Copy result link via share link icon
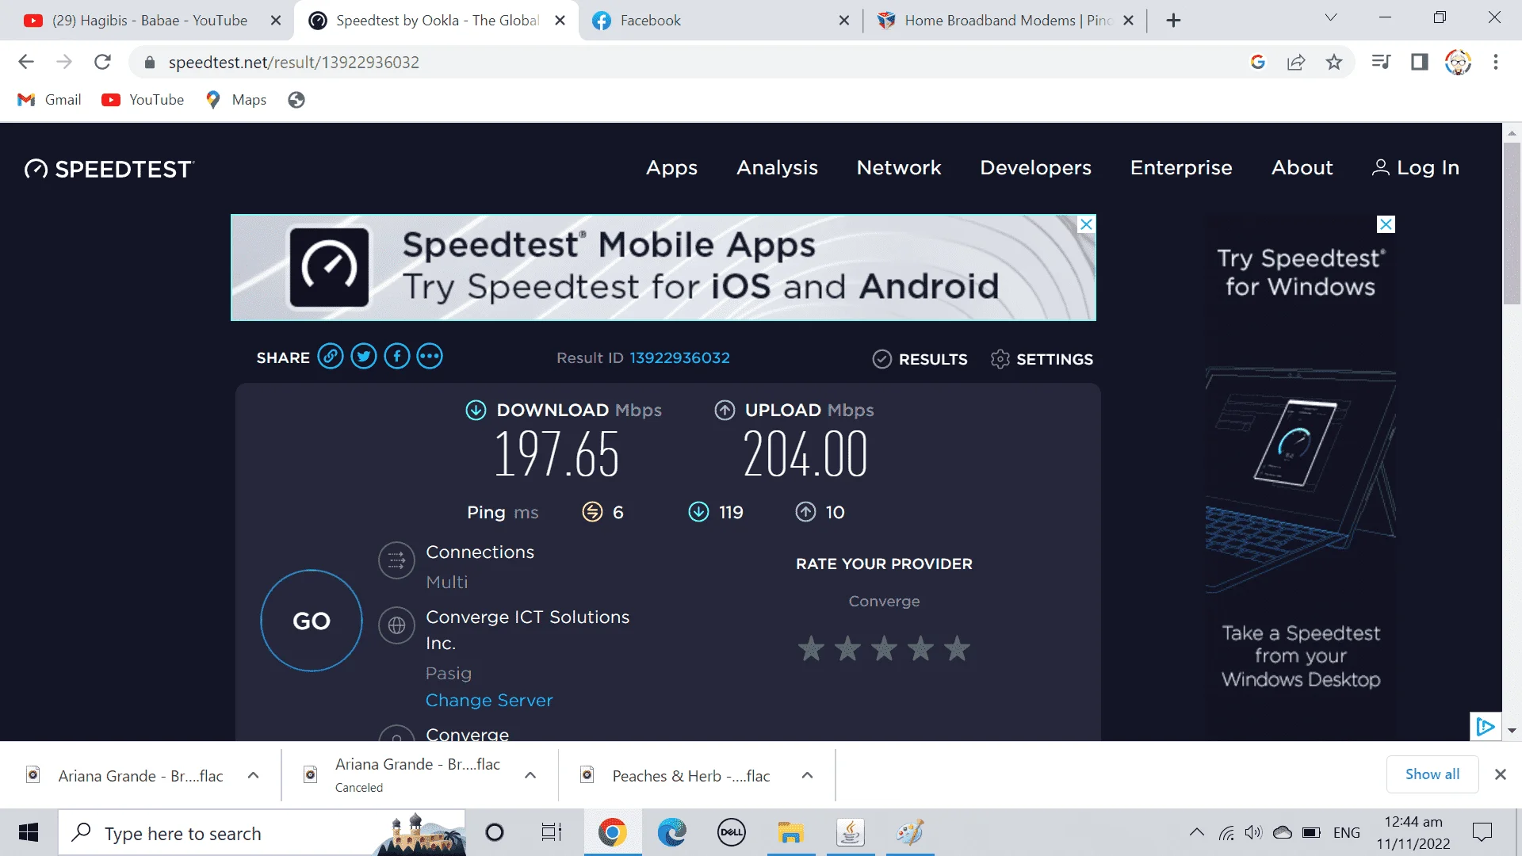1522x856 pixels. click(x=331, y=357)
